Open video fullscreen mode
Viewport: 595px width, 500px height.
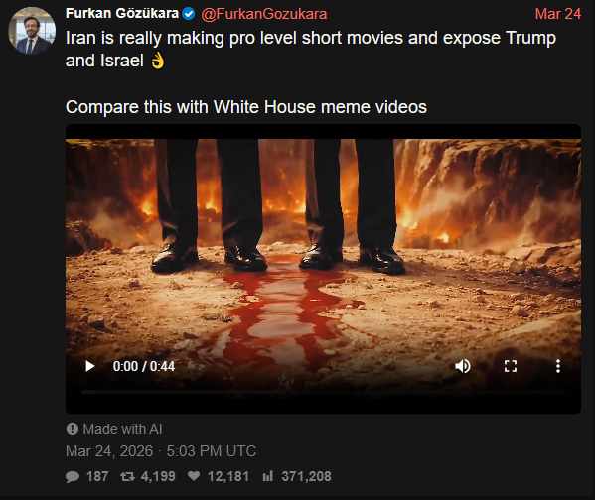tap(511, 366)
